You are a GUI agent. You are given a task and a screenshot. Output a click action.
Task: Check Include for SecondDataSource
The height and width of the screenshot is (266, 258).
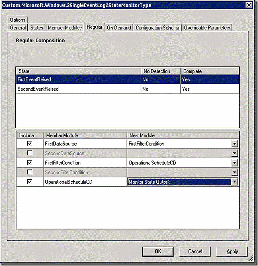pos(30,153)
